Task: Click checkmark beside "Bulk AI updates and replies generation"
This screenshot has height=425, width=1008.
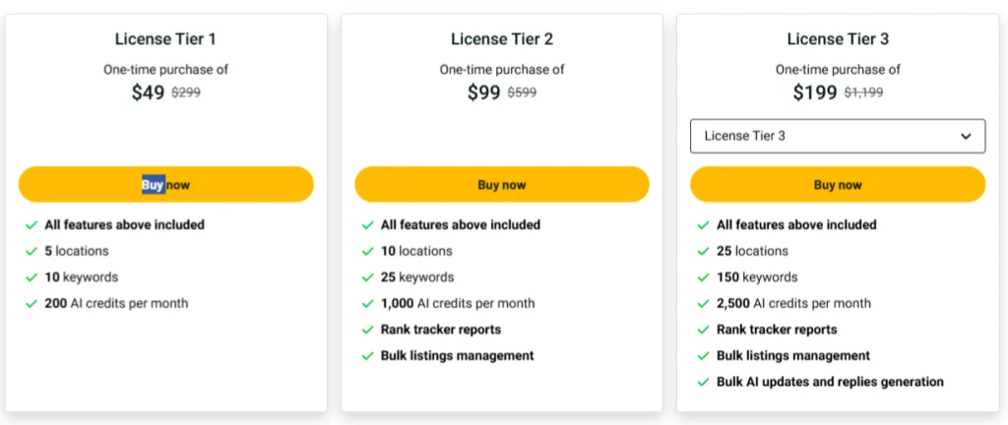Action: (x=703, y=382)
